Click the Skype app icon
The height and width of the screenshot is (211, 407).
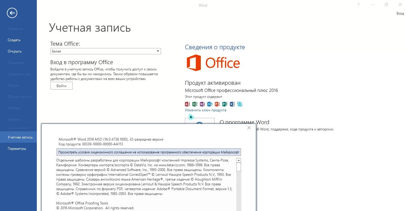point(240,104)
